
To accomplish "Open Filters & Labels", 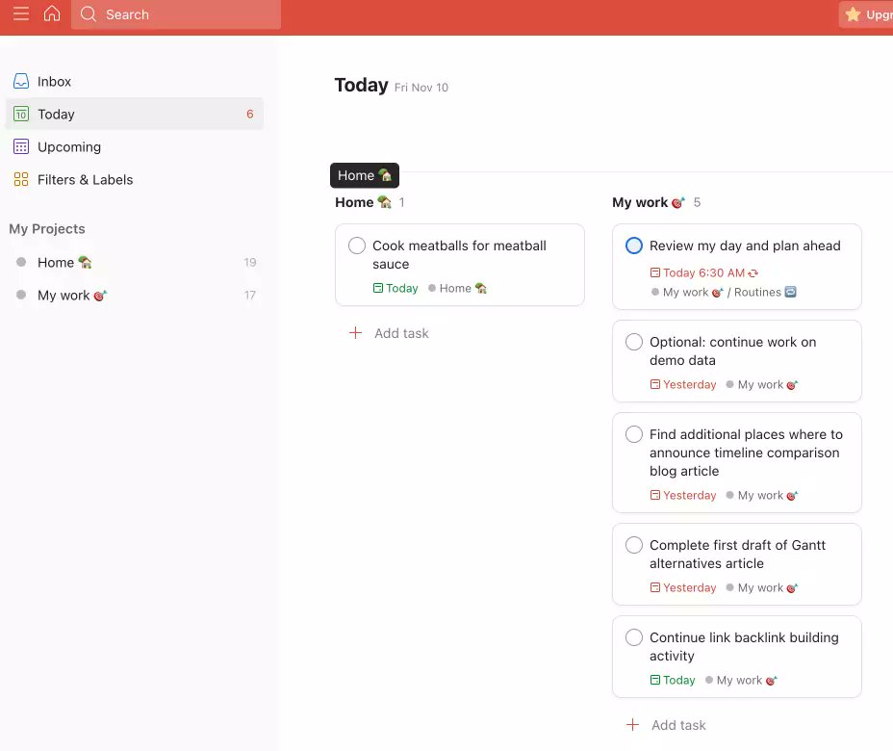I will 135,179.
